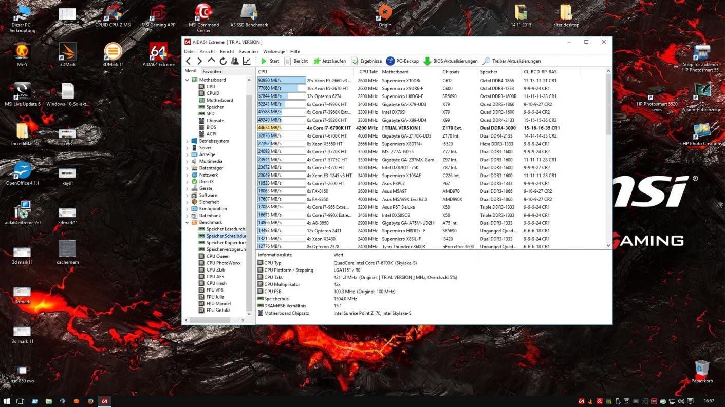The image size is (725, 407).
Task: Collapse the Motherboard tree node
Action: [x=187, y=80]
